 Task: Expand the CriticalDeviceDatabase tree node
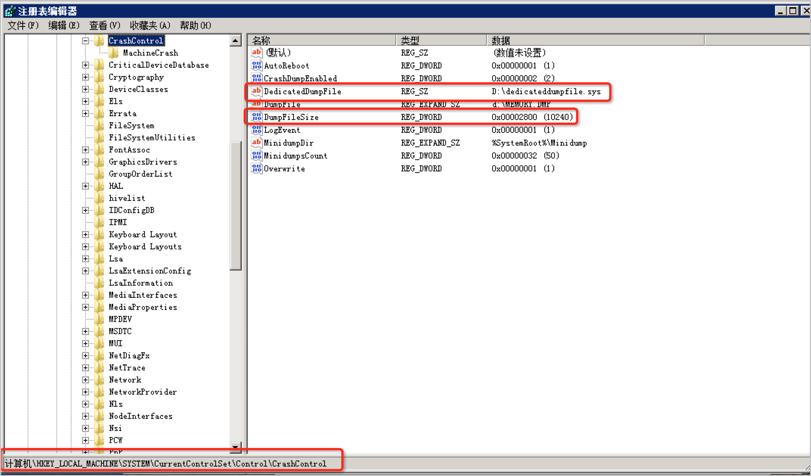coord(85,65)
